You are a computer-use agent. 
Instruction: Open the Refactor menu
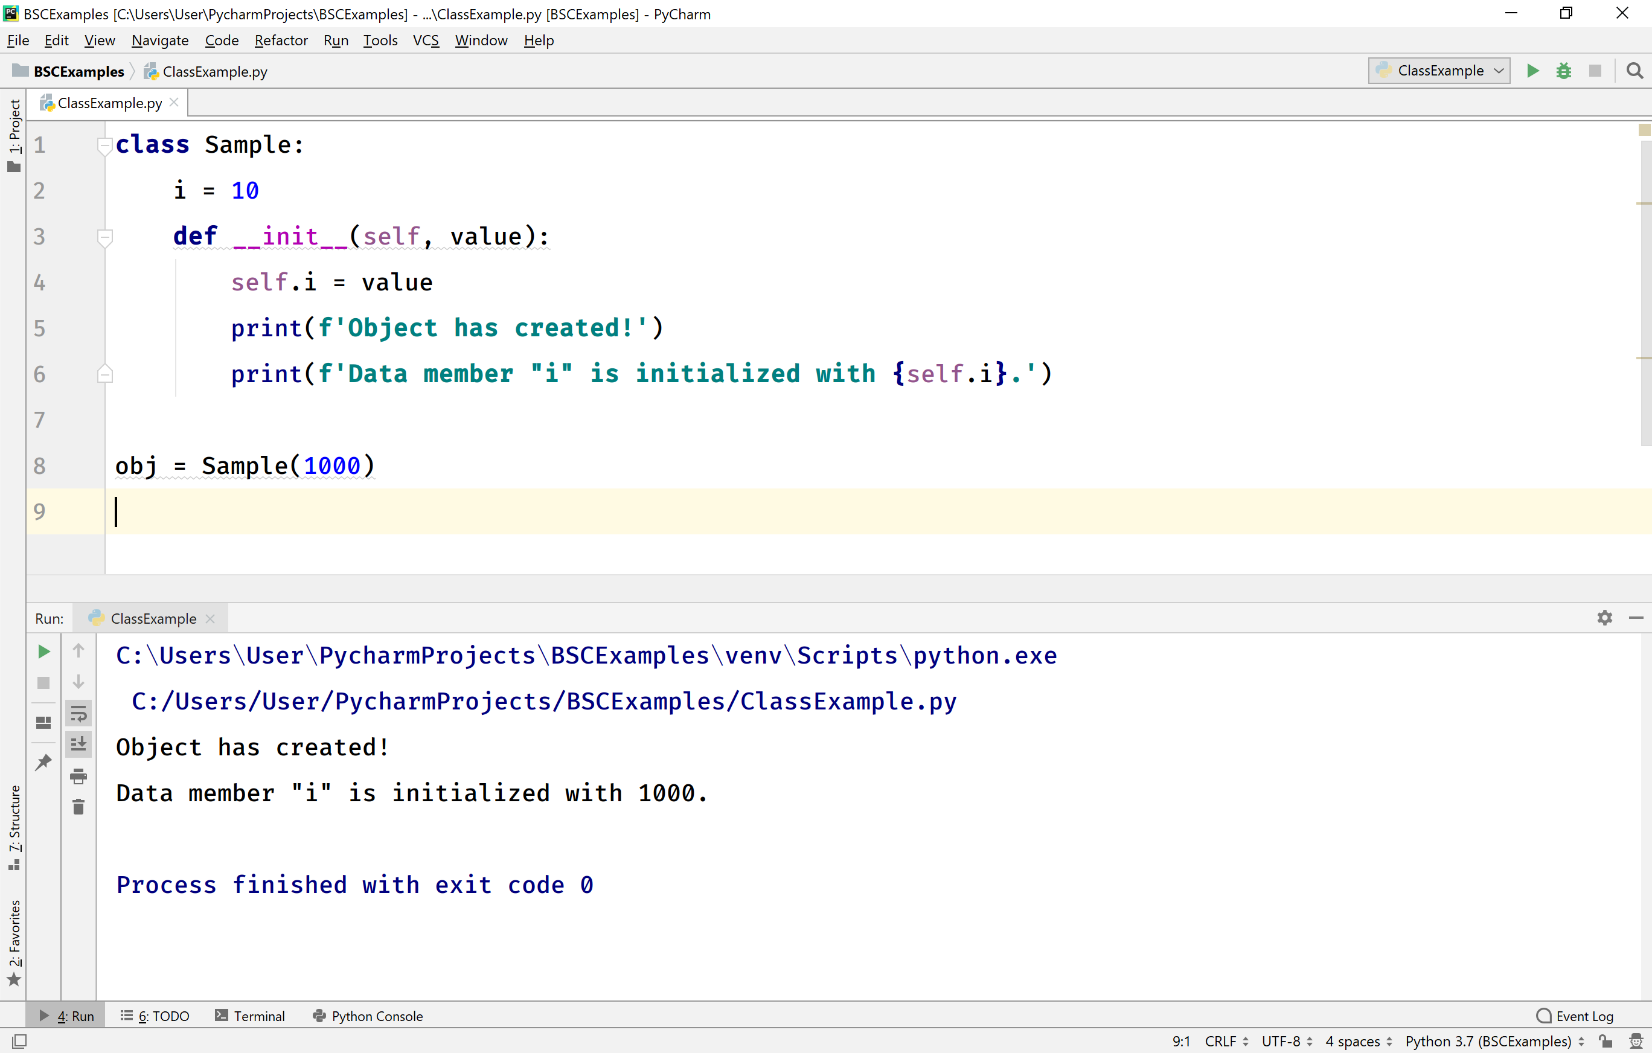(281, 40)
